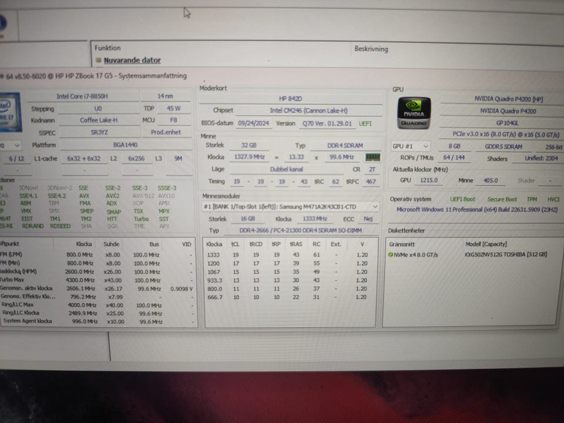Viewport: 564px width, 423px height.
Task: Click the 45 W TDP value
Action: (x=174, y=108)
